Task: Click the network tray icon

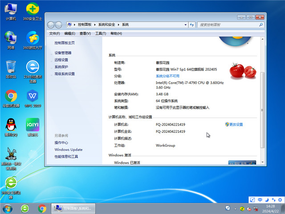Action: pos(256,209)
